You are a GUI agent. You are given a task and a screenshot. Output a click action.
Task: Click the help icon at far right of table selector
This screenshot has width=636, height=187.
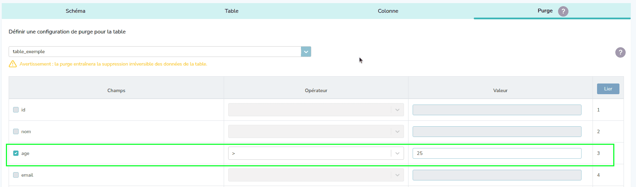620,52
